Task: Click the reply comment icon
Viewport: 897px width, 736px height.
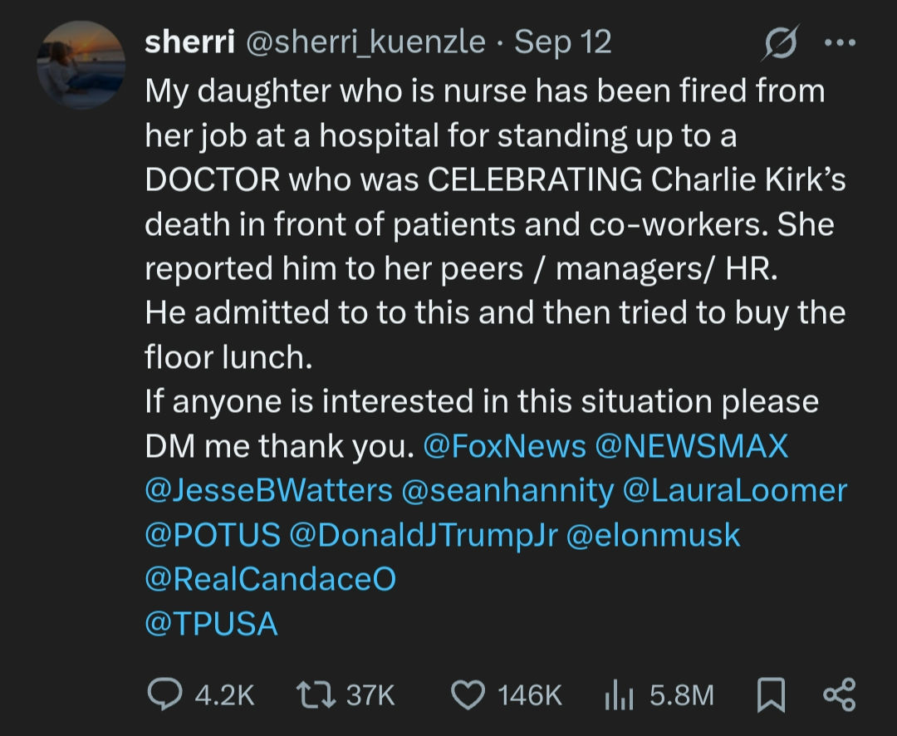Action: point(164,694)
